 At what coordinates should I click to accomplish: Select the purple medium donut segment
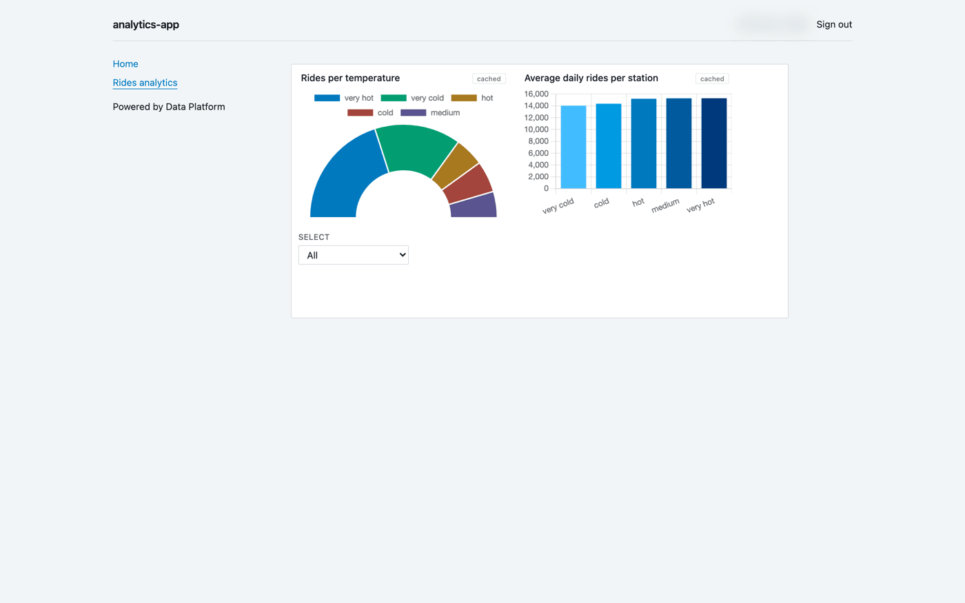[474, 206]
